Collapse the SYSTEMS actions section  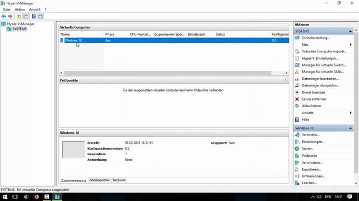coord(350,31)
